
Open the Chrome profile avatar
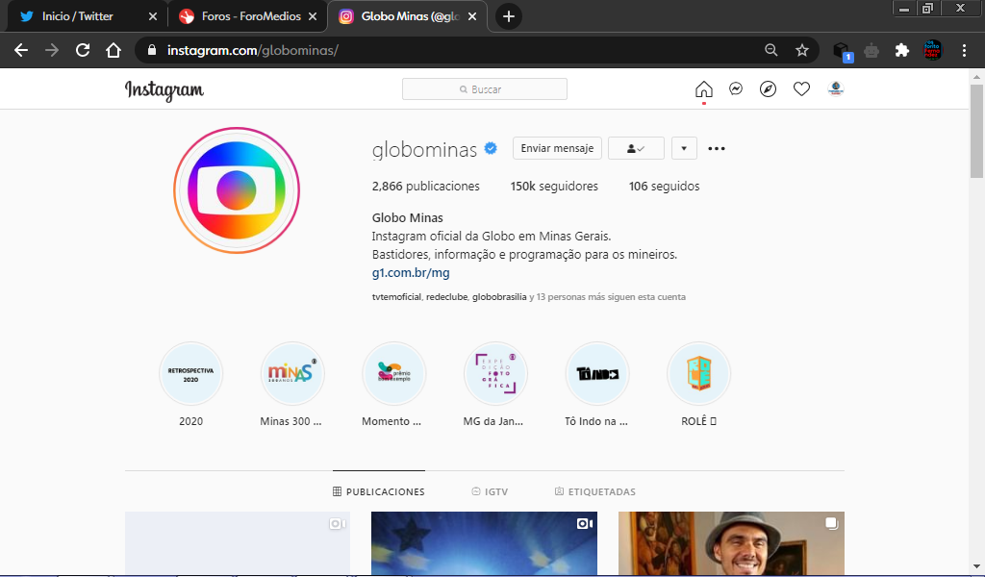pyautogui.click(x=933, y=50)
